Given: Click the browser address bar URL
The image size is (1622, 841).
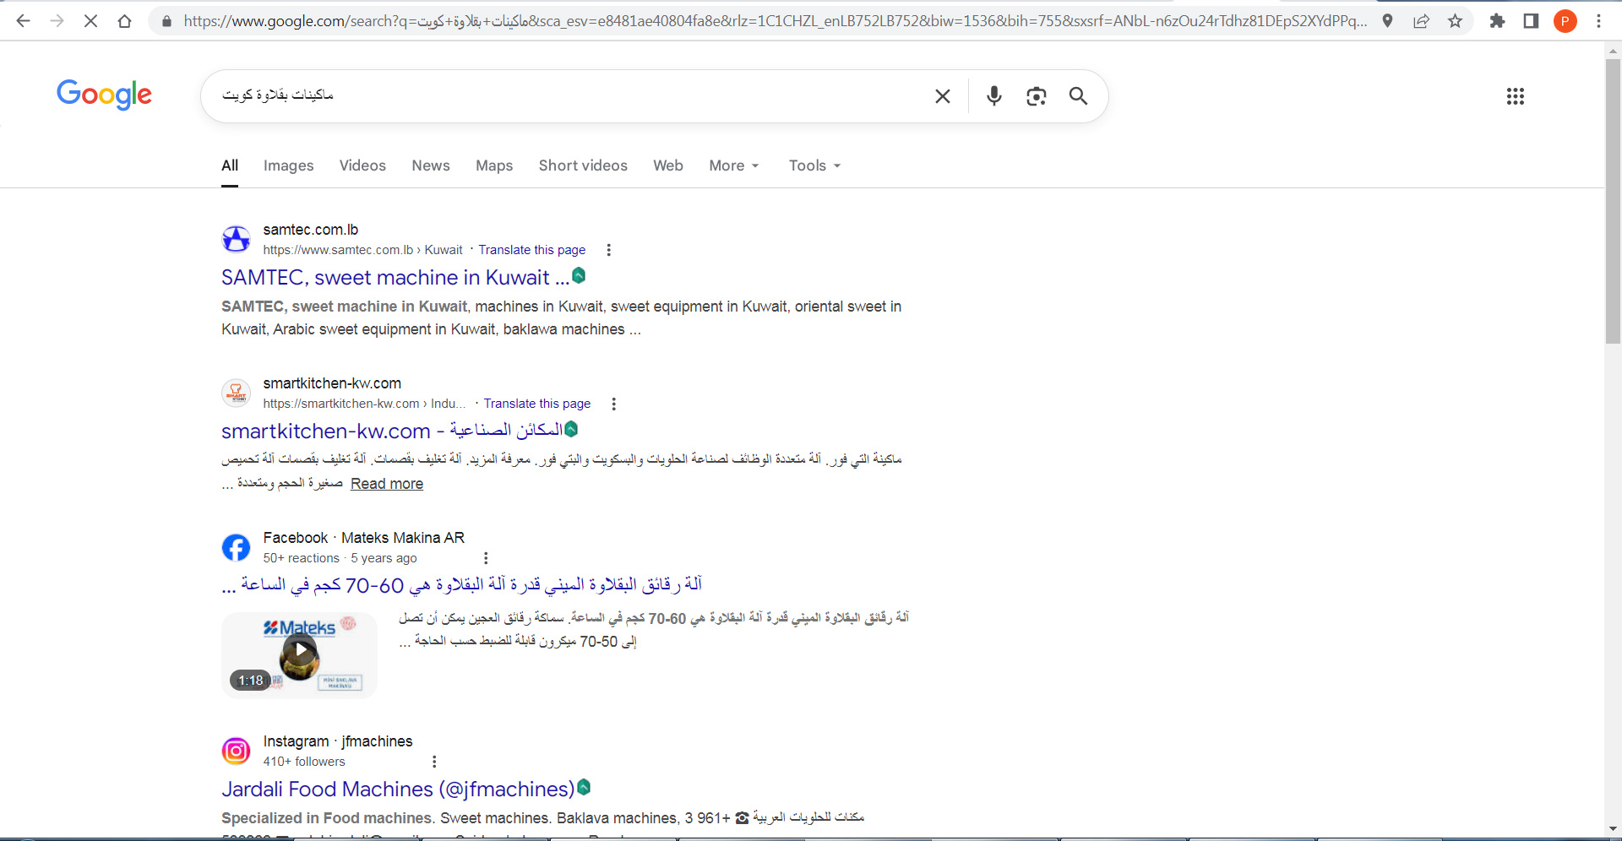Looking at the screenshot, I should point(775,21).
